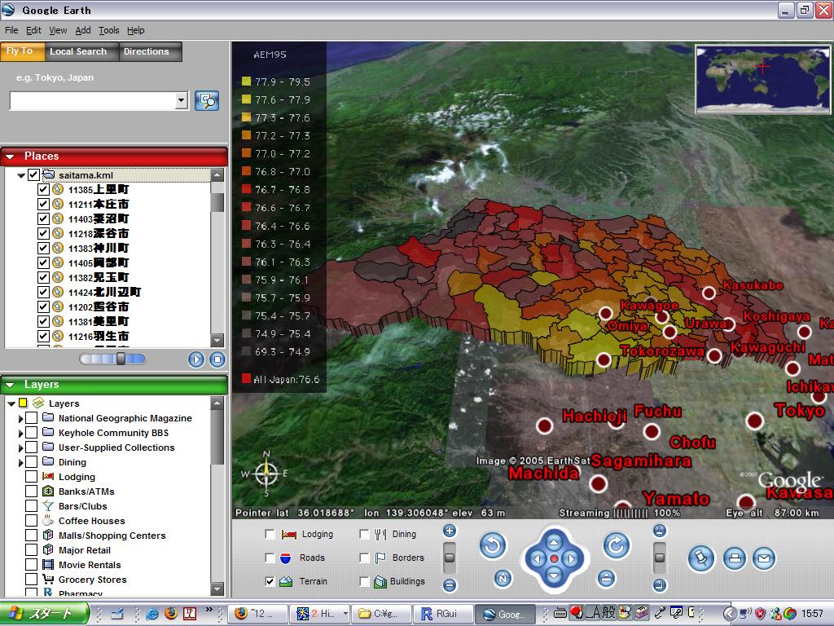
Task: Uncheck the Terrain checkbox
Action: point(270,581)
